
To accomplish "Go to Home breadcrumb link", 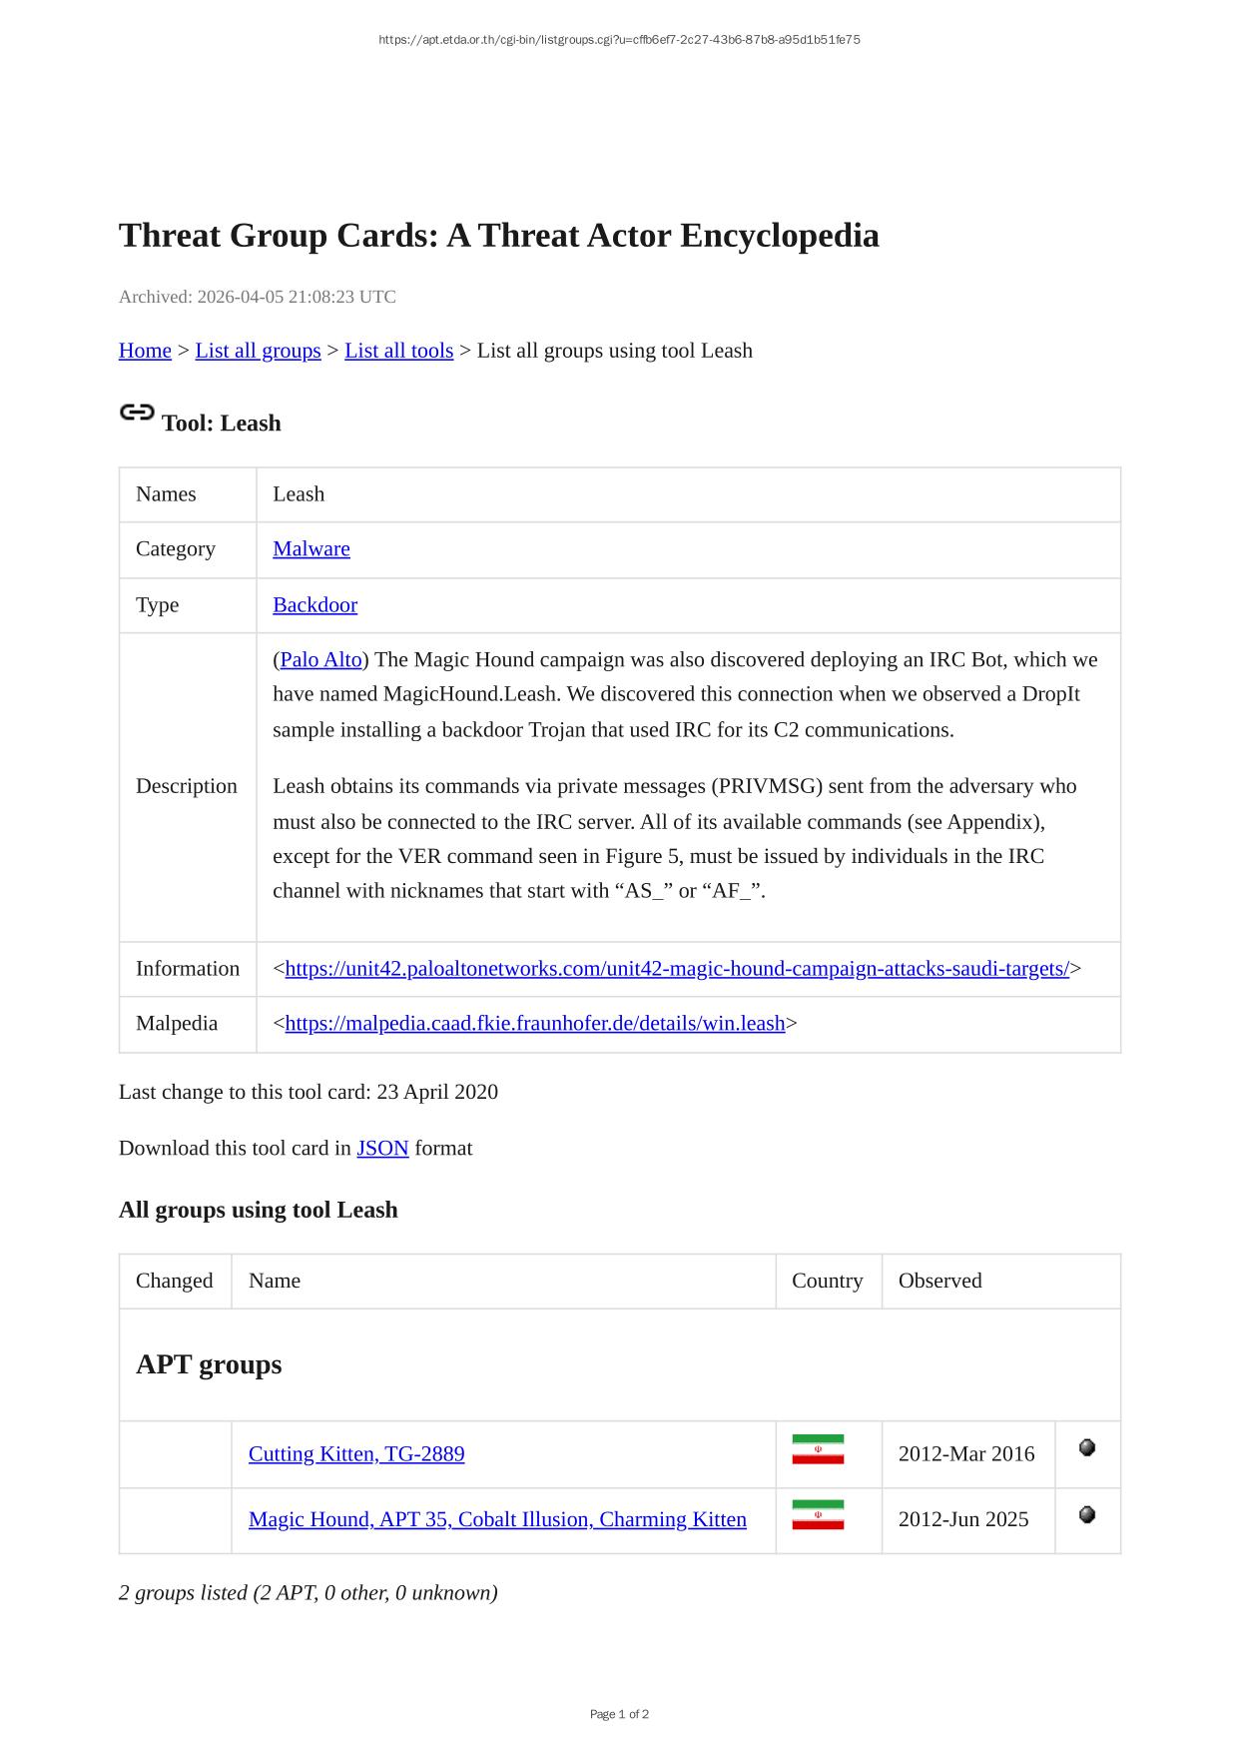I will 145,351.
